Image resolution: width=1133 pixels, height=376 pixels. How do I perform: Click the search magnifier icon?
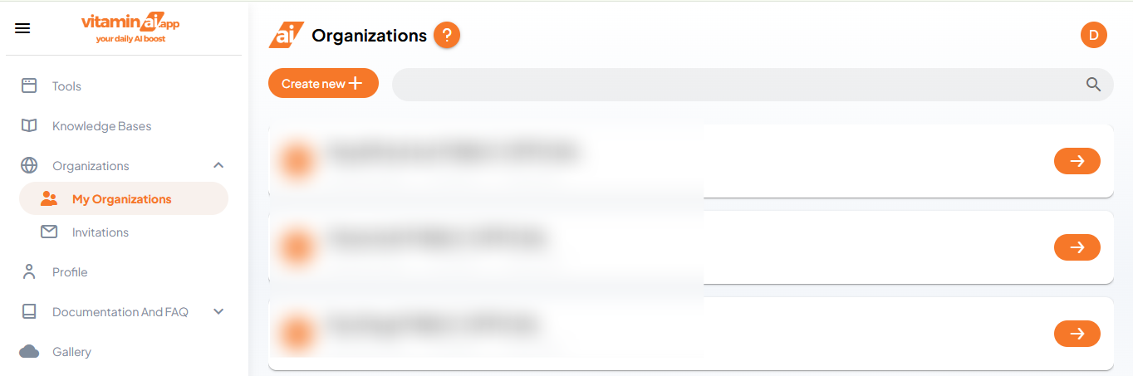[1093, 84]
